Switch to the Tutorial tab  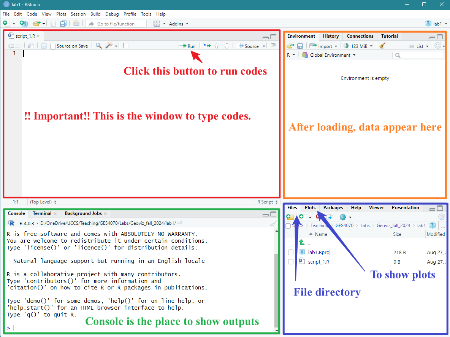tap(390, 36)
